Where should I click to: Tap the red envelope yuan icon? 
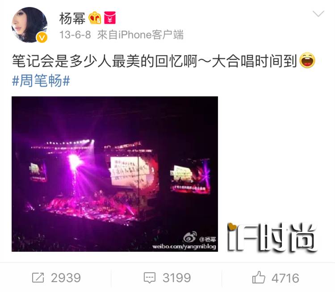110,18
